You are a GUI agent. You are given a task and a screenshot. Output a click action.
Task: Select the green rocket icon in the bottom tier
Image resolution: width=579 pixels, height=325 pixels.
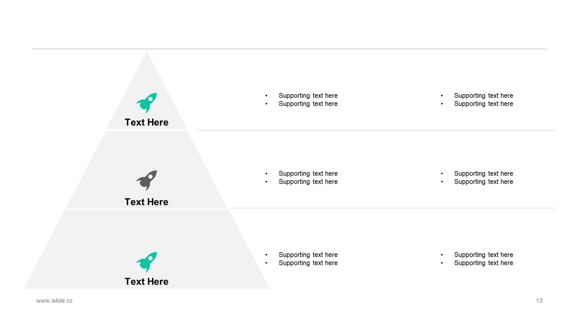click(147, 262)
